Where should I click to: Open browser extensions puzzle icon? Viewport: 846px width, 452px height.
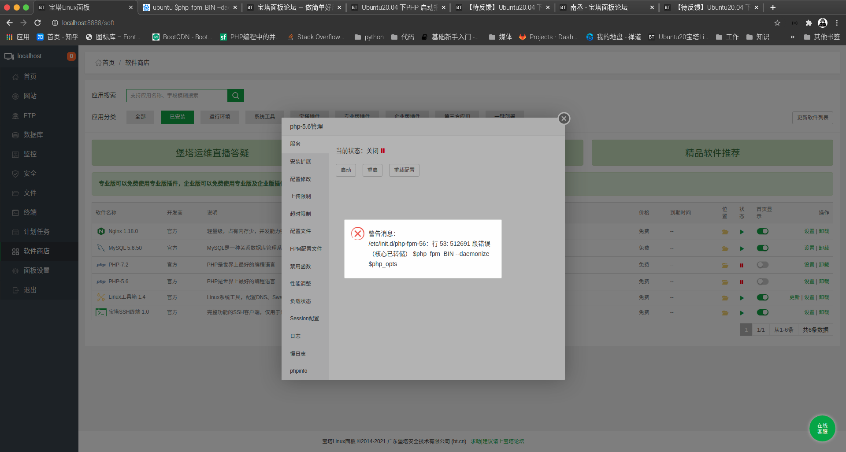coord(809,23)
